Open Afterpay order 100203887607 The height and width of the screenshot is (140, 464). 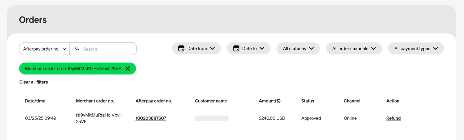151,118
